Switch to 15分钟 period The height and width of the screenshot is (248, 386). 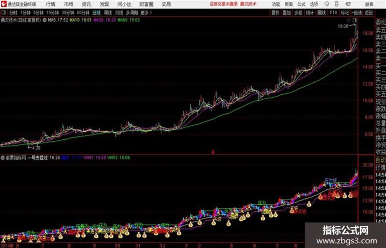click(53, 13)
